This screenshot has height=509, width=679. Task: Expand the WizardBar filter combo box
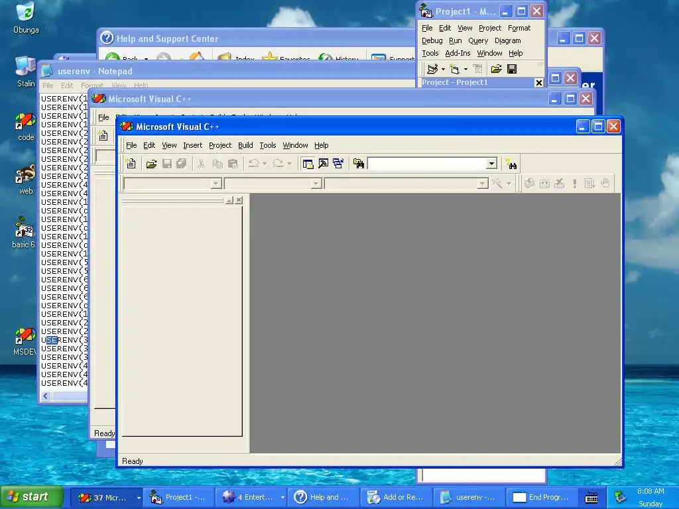click(316, 184)
